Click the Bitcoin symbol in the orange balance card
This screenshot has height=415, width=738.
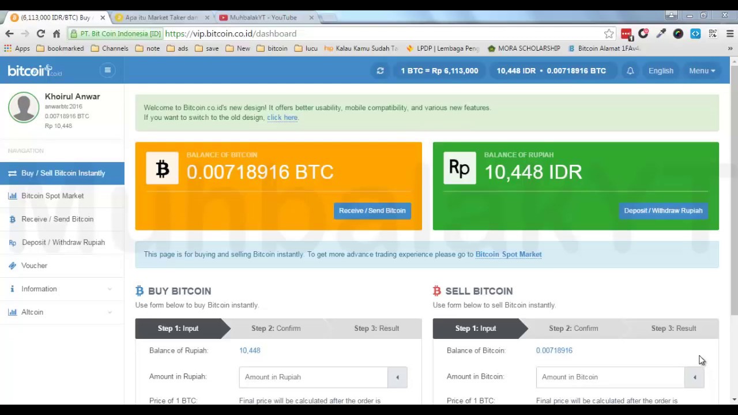click(x=162, y=168)
